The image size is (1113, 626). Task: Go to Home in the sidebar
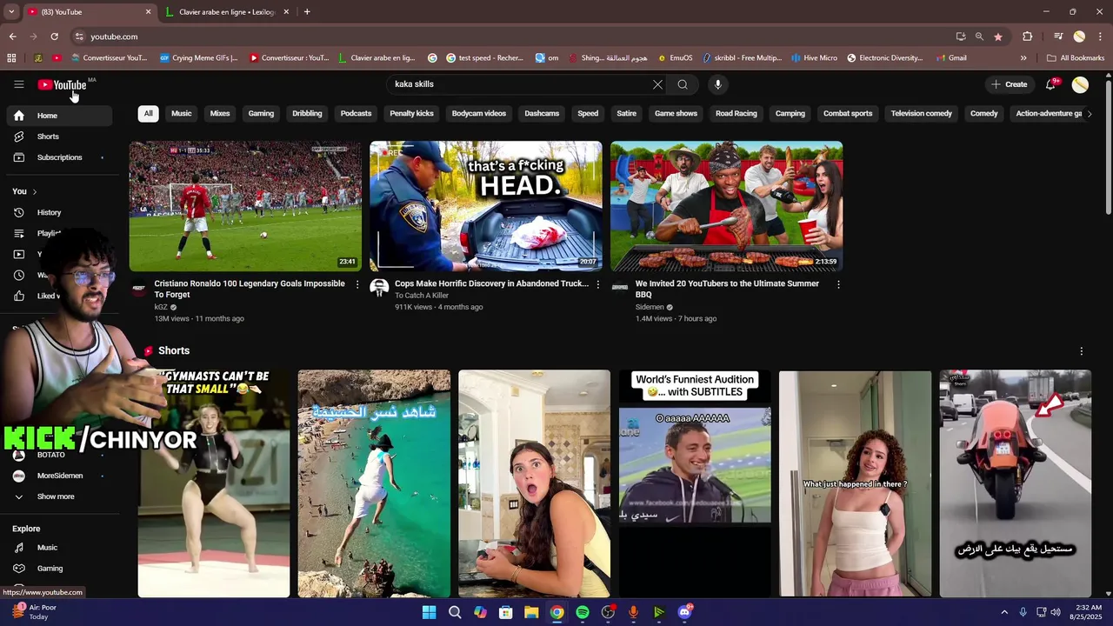(x=59, y=116)
